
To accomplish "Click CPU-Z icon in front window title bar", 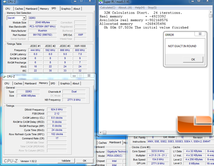I will pyautogui.click(x=4, y=76).
